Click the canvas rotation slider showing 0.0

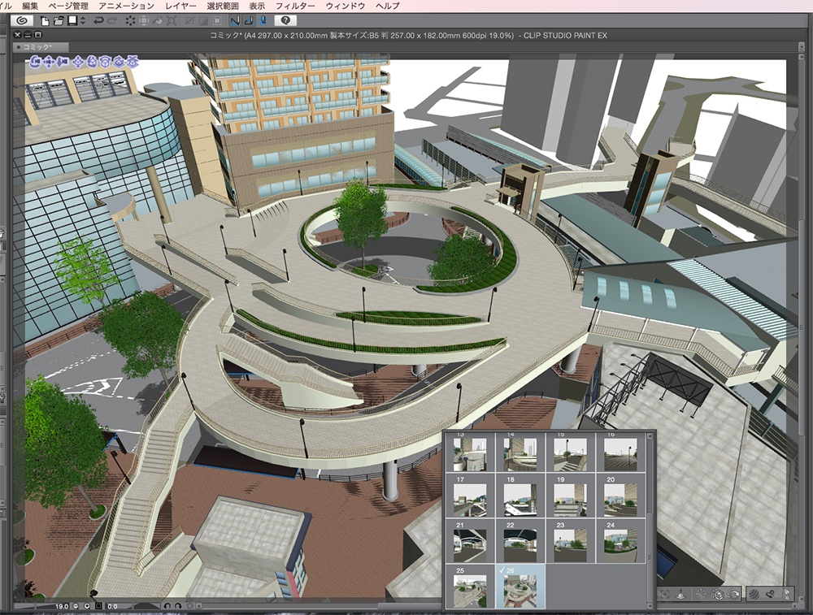(133, 606)
